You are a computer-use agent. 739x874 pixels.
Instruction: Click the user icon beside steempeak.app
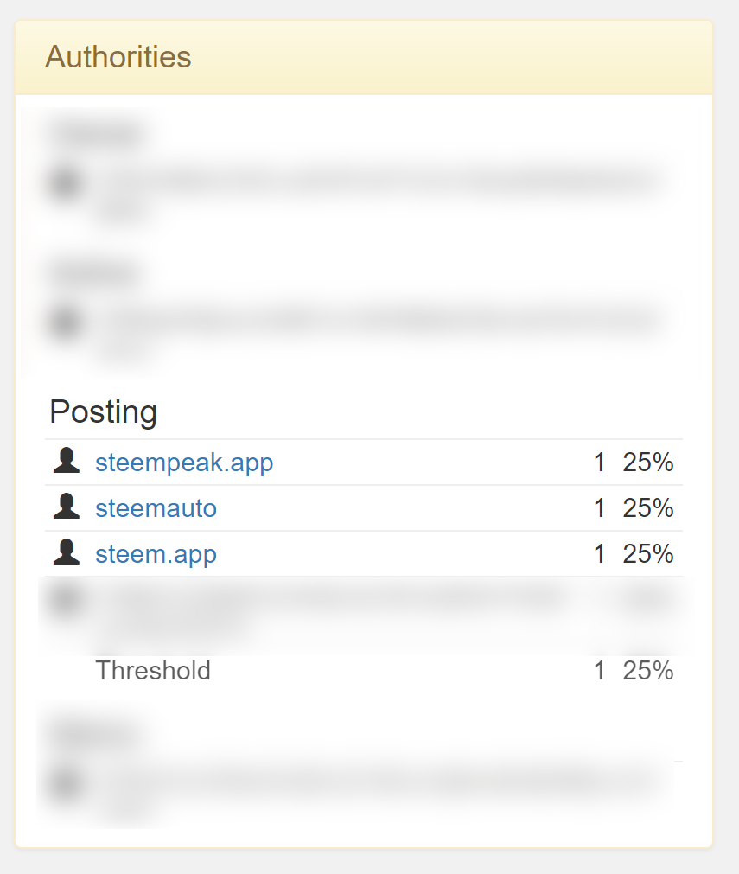(x=67, y=462)
